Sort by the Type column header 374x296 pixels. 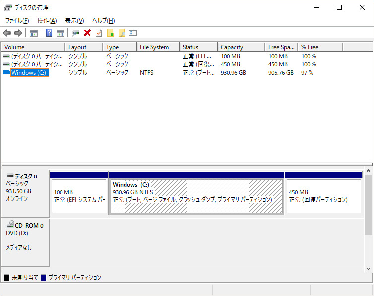[120, 47]
